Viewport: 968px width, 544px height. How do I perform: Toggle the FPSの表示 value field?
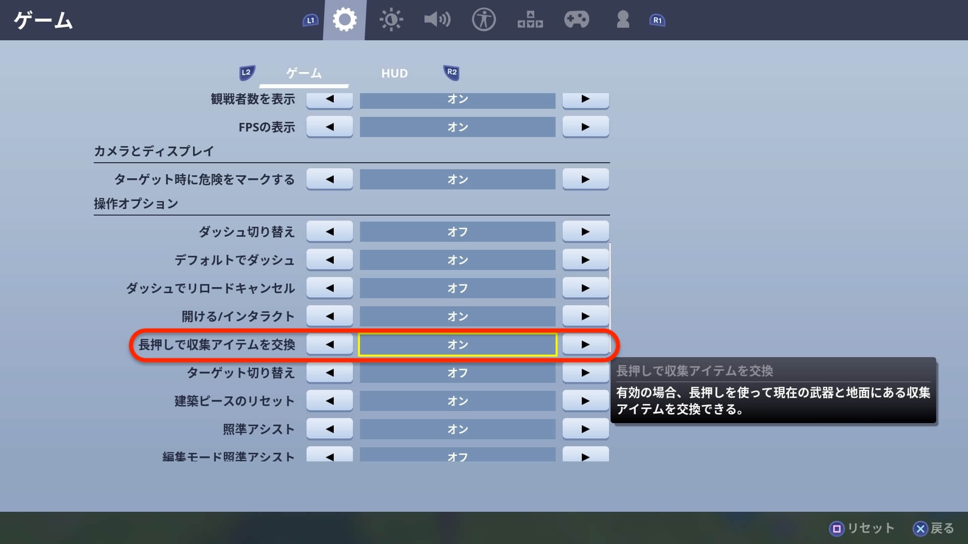457,127
